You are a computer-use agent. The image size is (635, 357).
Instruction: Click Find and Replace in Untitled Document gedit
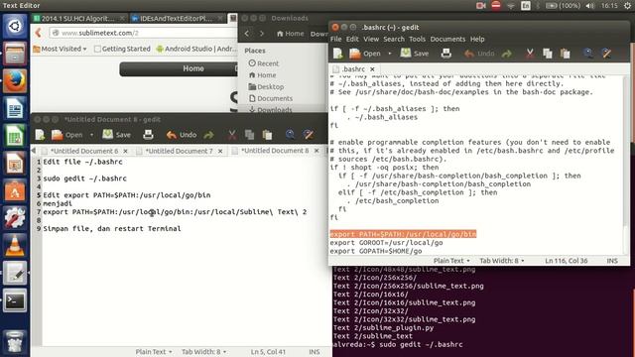click(x=309, y=135)
